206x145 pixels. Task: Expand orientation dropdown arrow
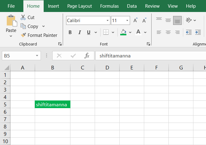point(195,20)
